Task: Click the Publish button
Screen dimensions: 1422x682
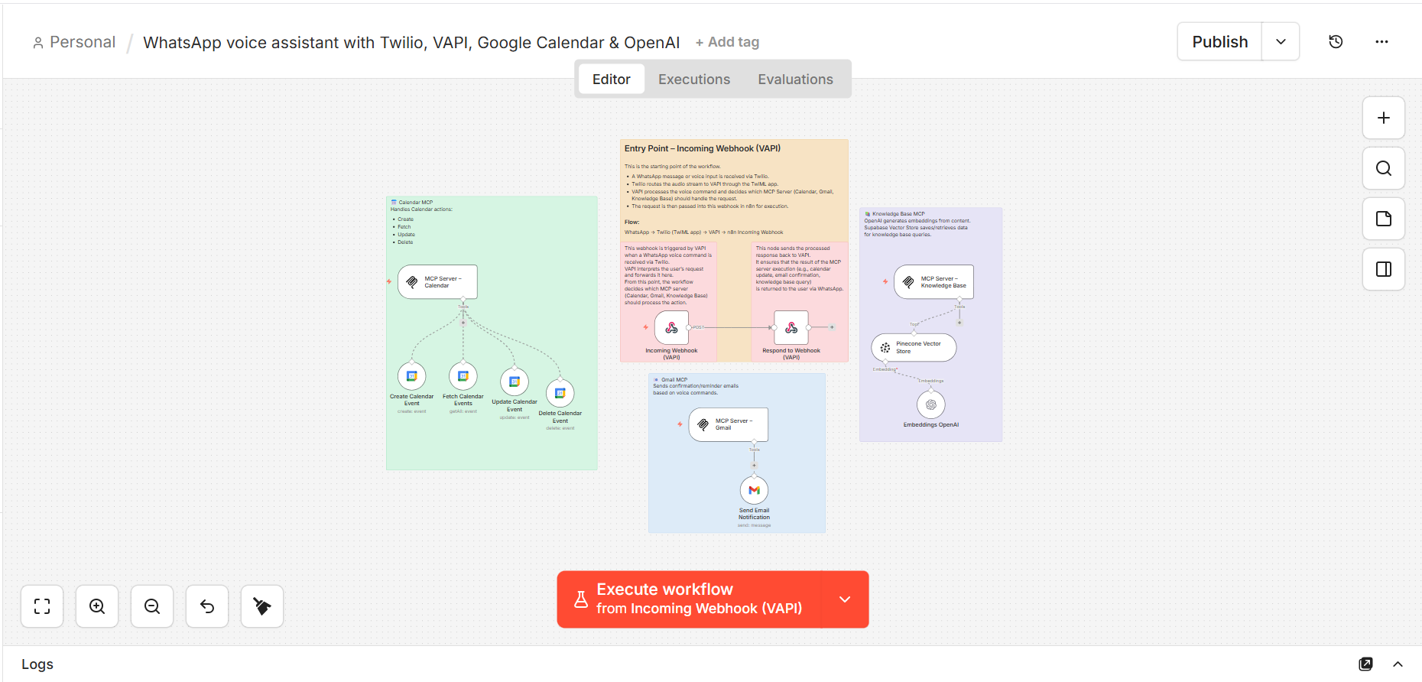Action: pyautogui.click(x=1219, y=42)
